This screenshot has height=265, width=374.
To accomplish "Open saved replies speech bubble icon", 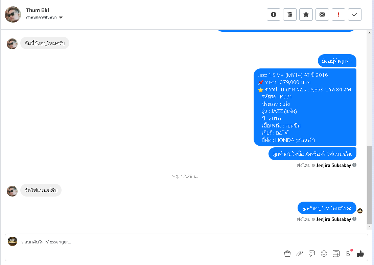I will [312, 254].
